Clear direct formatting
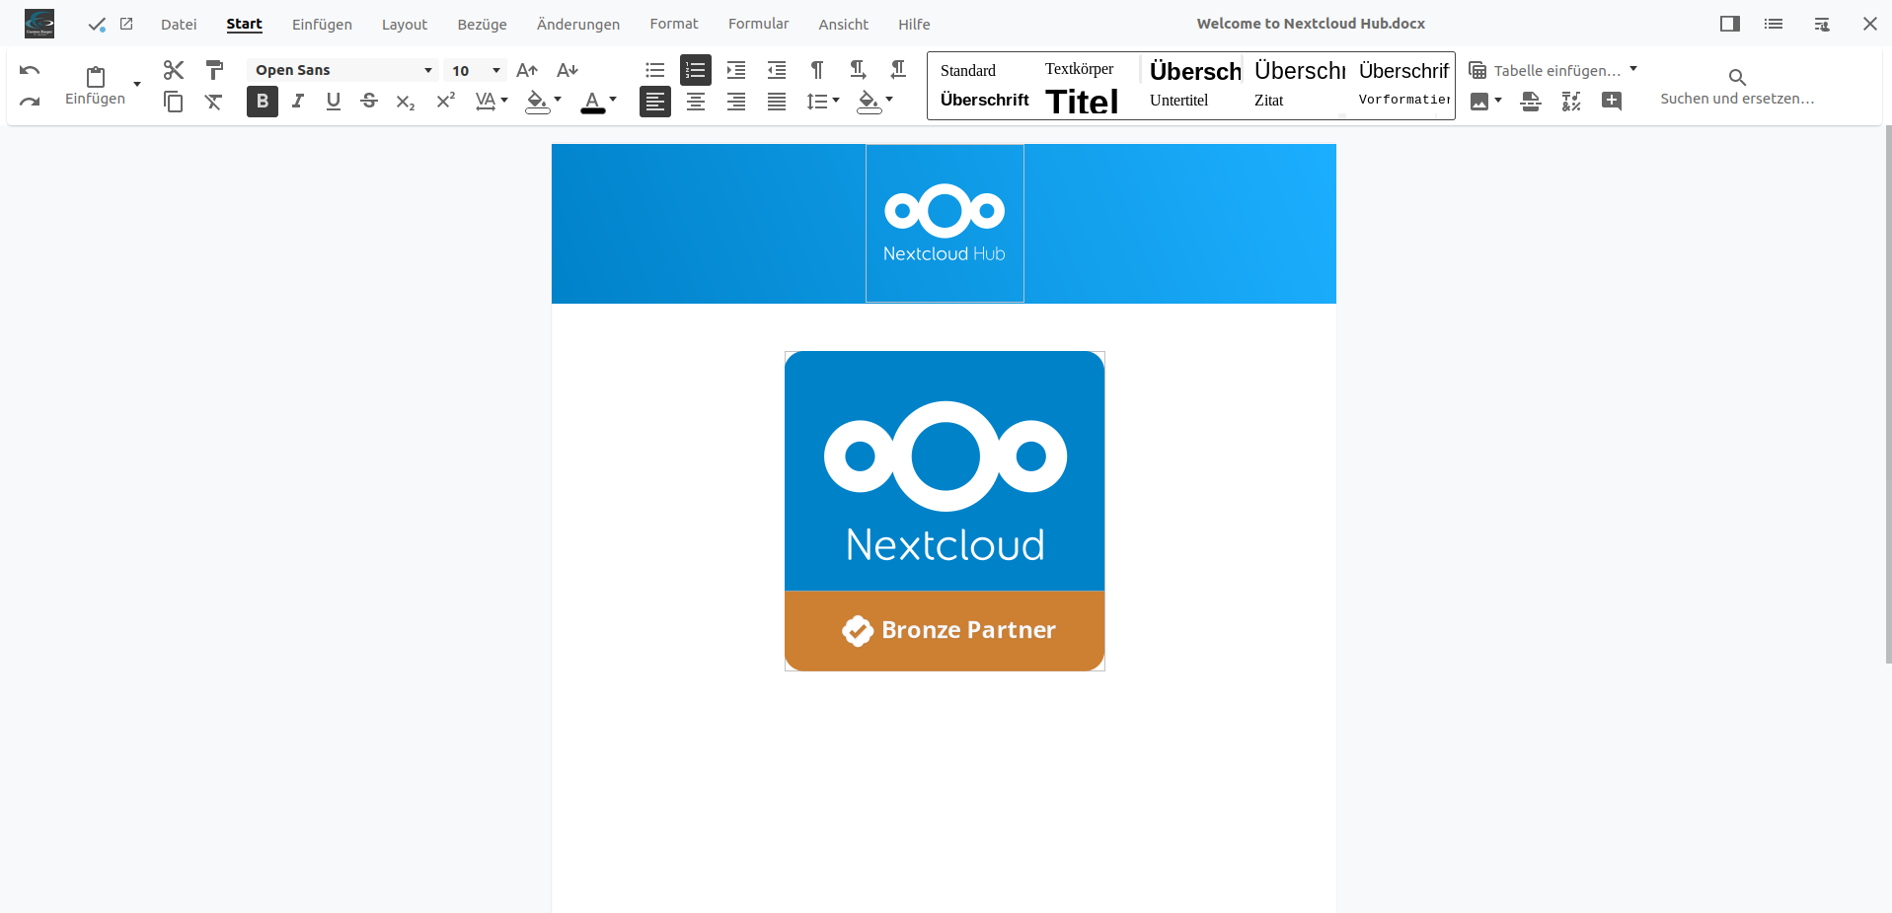 [214, 102]
